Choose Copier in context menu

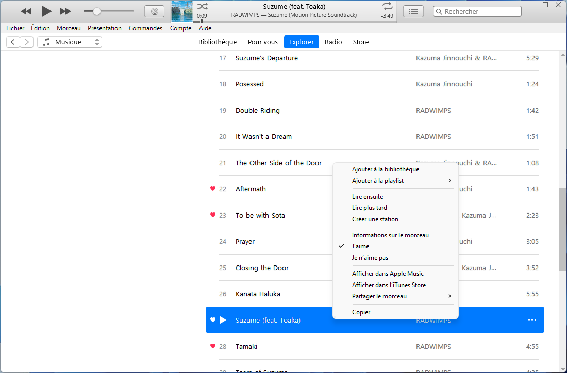[395, 312]
